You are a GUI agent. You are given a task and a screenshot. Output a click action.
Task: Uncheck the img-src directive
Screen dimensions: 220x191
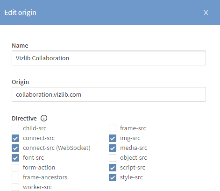(113, 138)
